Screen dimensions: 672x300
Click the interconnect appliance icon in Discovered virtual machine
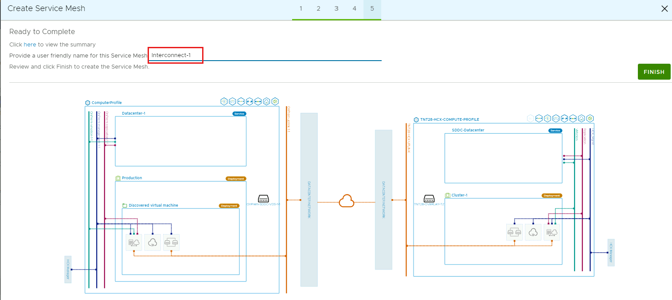pos(134,242)
